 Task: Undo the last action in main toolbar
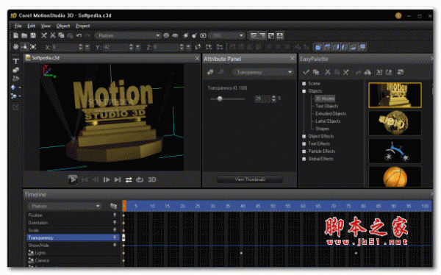[79, 35]
